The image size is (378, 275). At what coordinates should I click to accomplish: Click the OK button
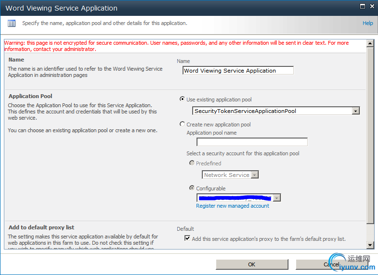click(252, 264)
